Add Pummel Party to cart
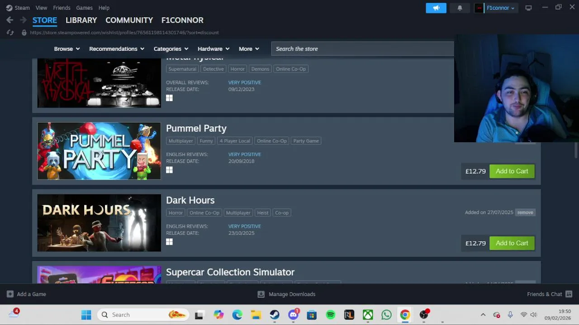579x325 pixels. tap(512, 171)
